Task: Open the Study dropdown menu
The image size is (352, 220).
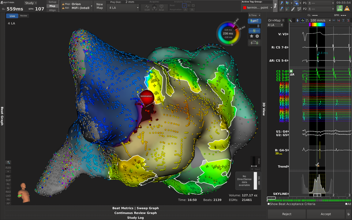Action: pyautogui.click(x=30, y=3)
